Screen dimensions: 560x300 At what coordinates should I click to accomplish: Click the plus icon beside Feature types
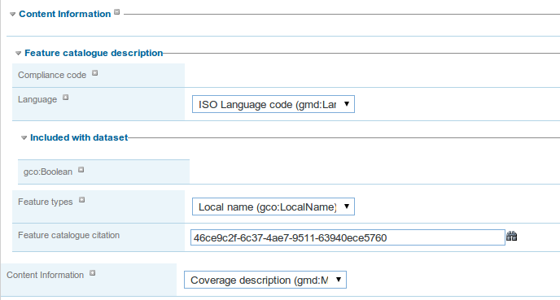(x=81, y=200)
